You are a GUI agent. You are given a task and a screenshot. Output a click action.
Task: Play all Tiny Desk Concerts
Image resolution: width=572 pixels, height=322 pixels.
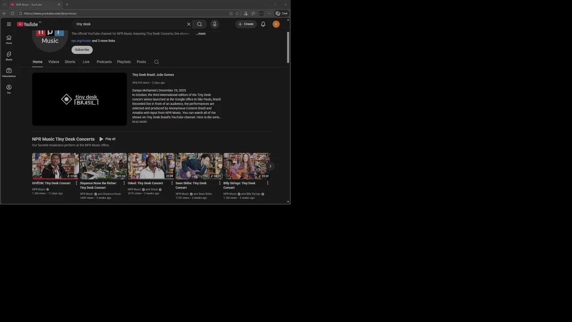click(x=107, y=139)
